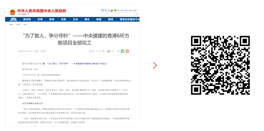This screenshot has width=264, height=131.
Task: Click the WeChat icon in page header
Action: (x=115, y=10)
